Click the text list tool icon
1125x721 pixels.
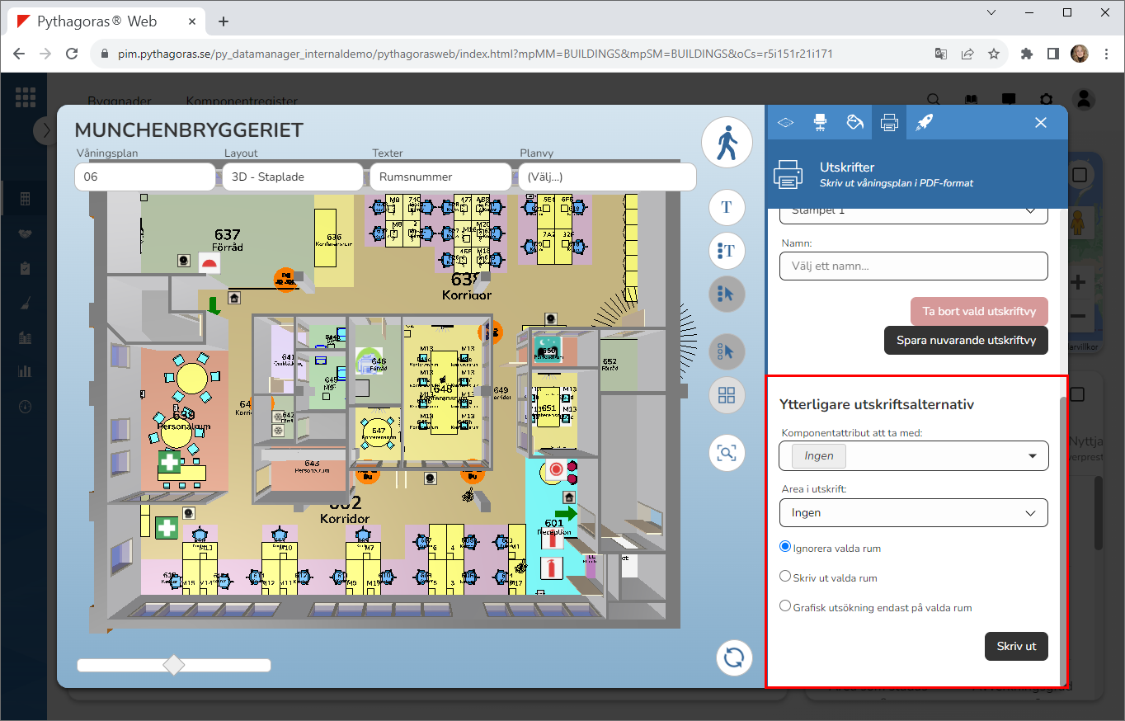point(727,251)
